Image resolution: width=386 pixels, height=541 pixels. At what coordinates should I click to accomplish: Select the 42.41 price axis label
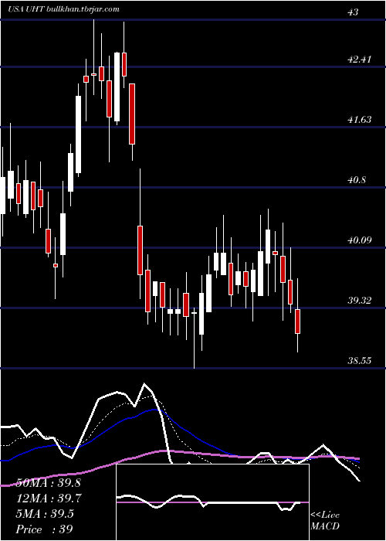tap(360, 60)
